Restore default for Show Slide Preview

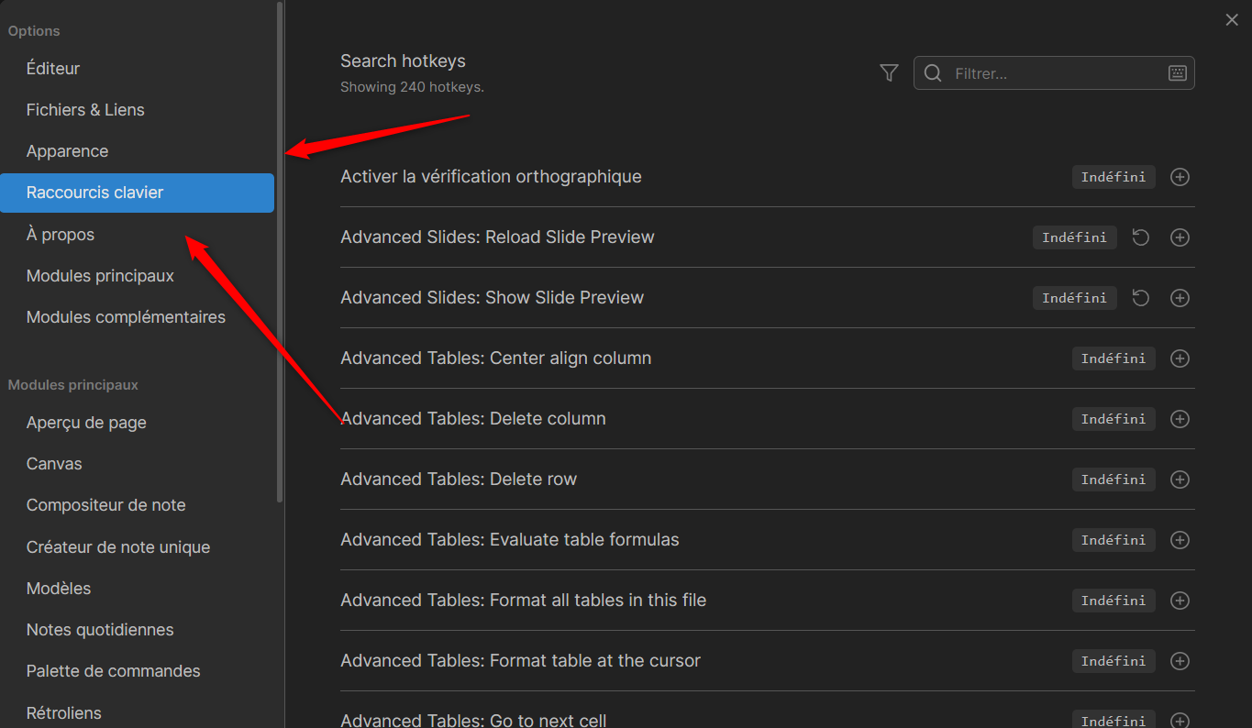coord(1140,298)
